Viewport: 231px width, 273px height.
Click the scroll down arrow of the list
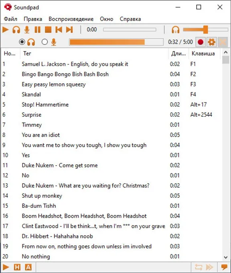pyautogui.click(x=226, y=257)
